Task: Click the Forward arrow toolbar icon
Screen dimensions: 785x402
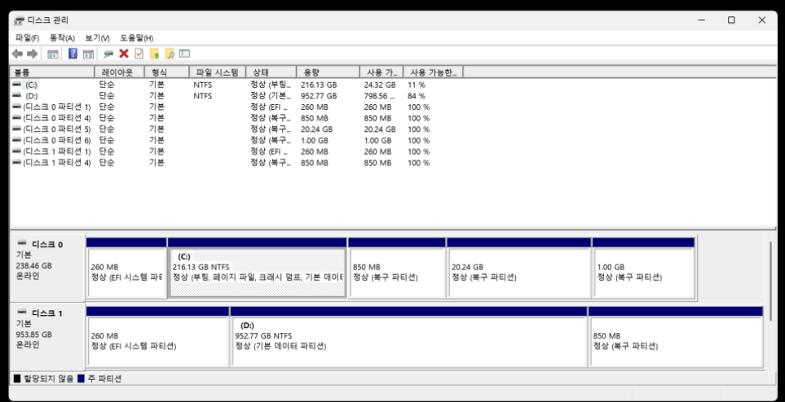Action: pos(33,54)
